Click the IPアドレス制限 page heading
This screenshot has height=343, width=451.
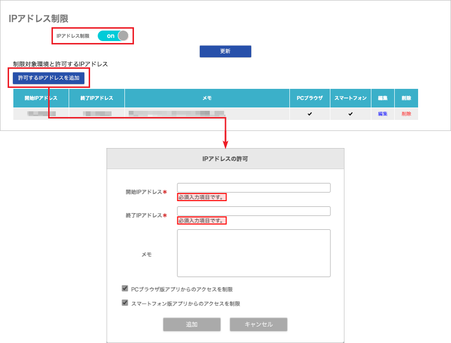coord(39,19)
